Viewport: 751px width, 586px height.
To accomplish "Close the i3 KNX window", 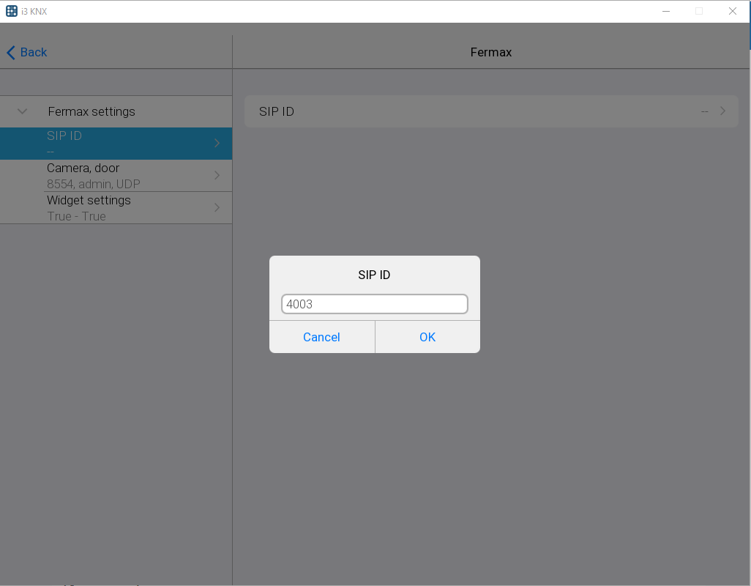I will point(732,11).
